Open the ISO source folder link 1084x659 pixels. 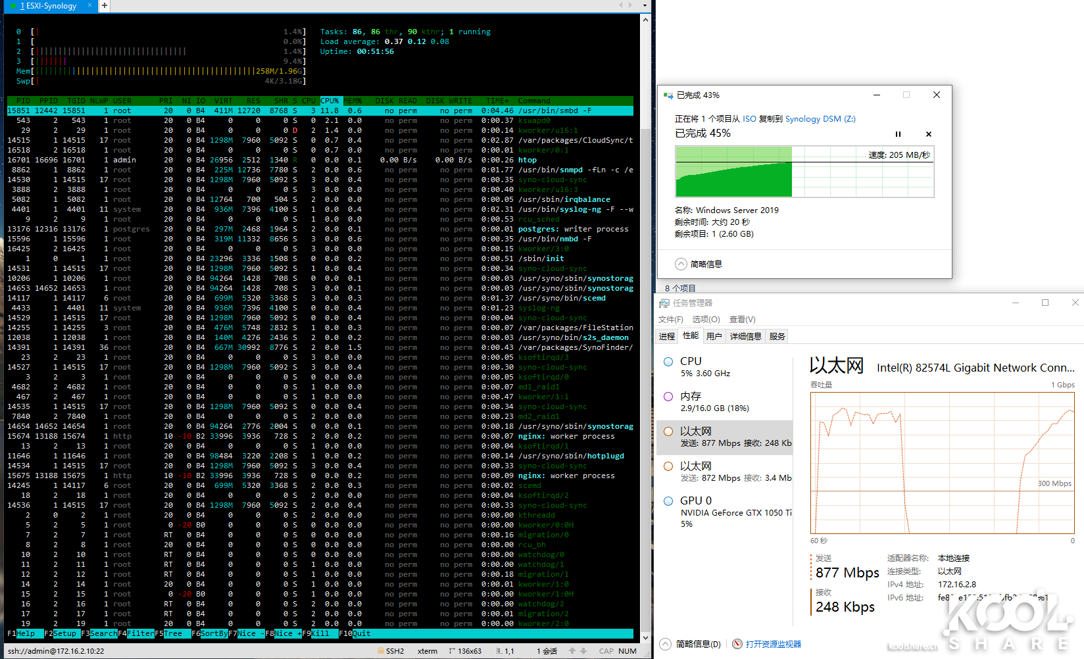[x=750, y=119]
